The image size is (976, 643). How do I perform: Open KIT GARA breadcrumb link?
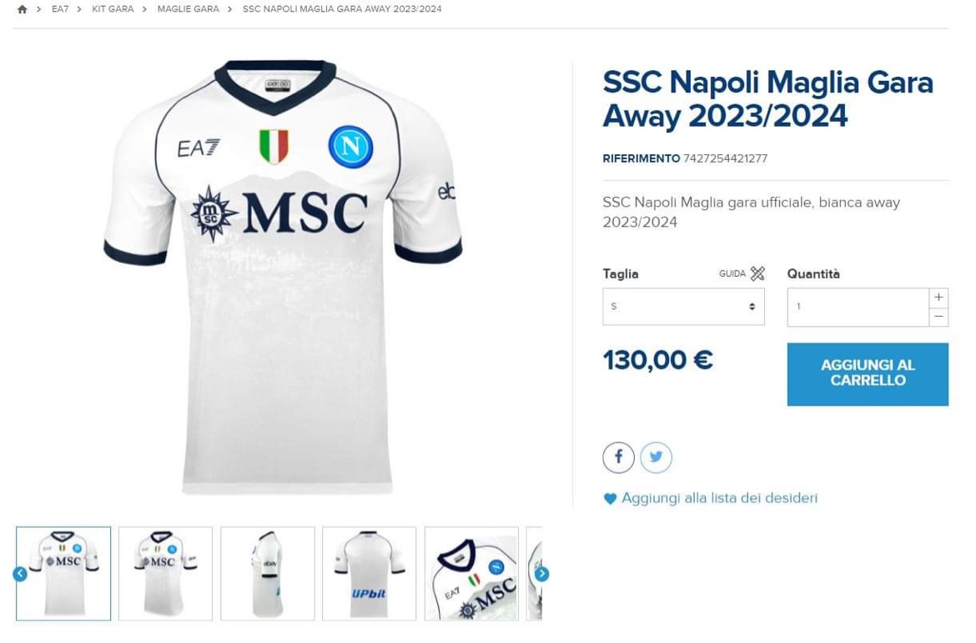pyautogui.click(x=113, y=9)
